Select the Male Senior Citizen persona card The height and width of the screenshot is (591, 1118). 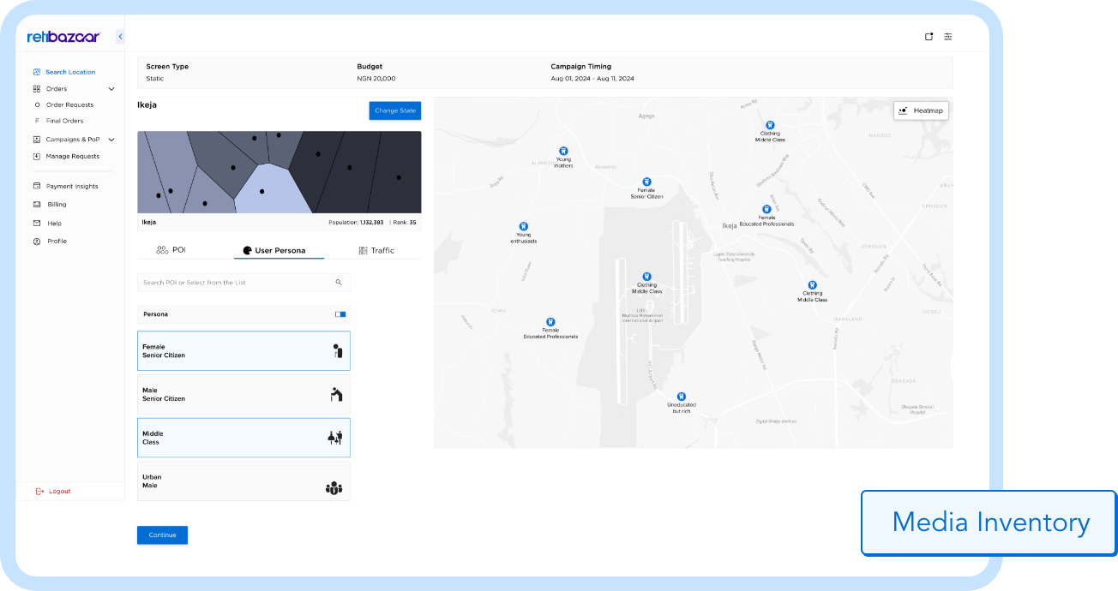point(243,394)
